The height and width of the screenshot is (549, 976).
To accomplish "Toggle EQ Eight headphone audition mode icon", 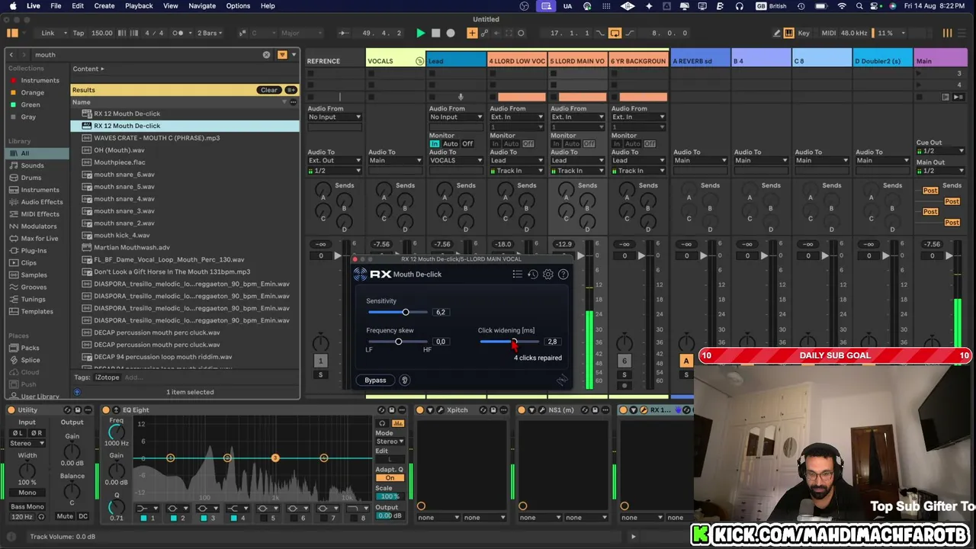I will (x=382, y=423).
